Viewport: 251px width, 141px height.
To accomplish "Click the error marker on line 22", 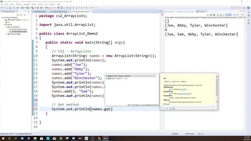I will 33,109.
